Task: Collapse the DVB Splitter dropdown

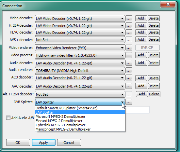Action: [80, 102]
